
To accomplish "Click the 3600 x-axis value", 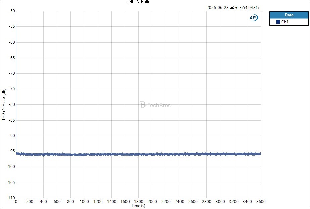I will 261,202.
